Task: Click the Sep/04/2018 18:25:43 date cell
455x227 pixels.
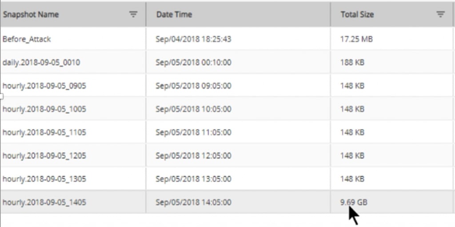Action: pyautogui.click(x=193, y=39)
